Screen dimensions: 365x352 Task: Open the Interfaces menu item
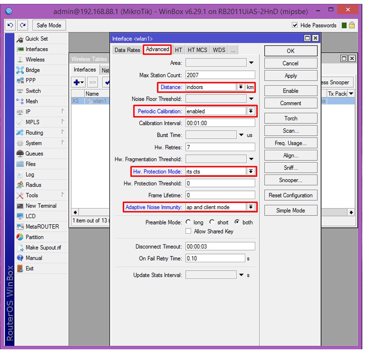coord(37,49)
